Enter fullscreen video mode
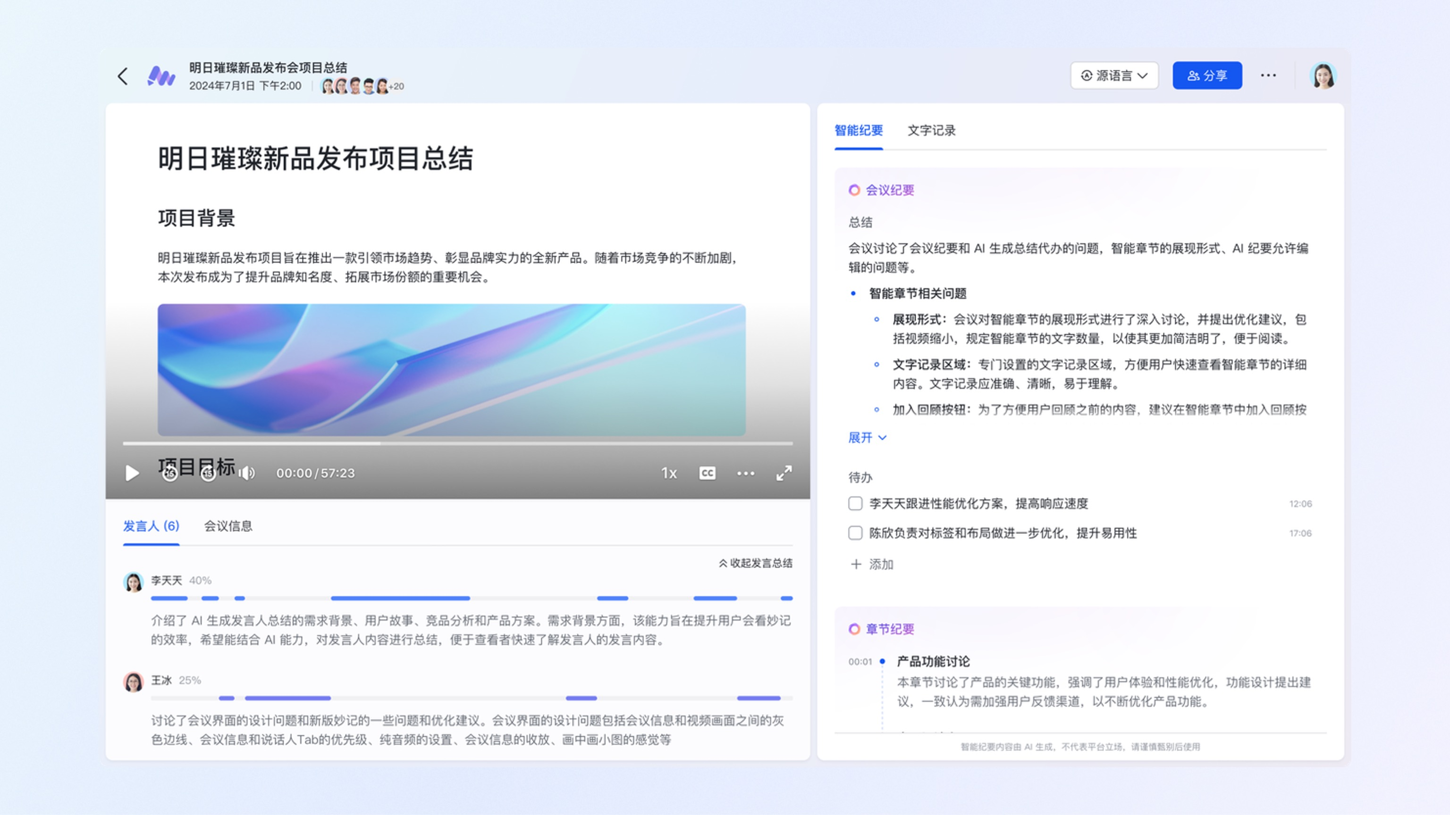This screenshot has height=815, width=1450. click(x=784, y=473)
